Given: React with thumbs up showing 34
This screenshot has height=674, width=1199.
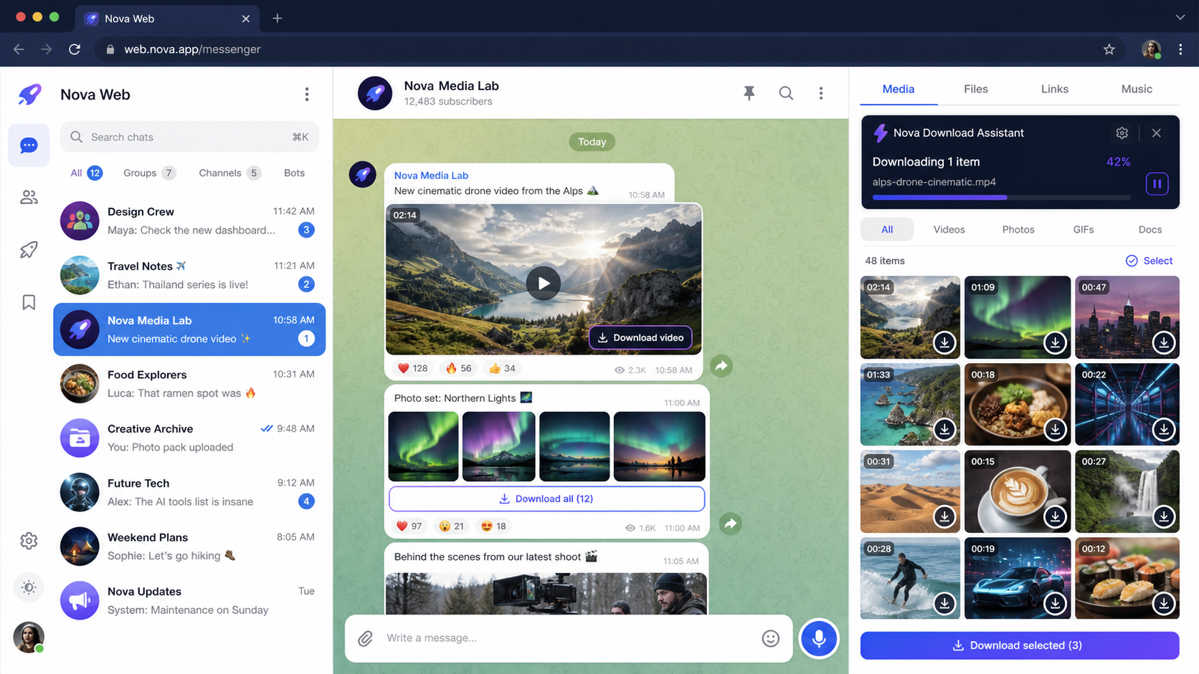Looking at the screenshot, I should [502, 368].
